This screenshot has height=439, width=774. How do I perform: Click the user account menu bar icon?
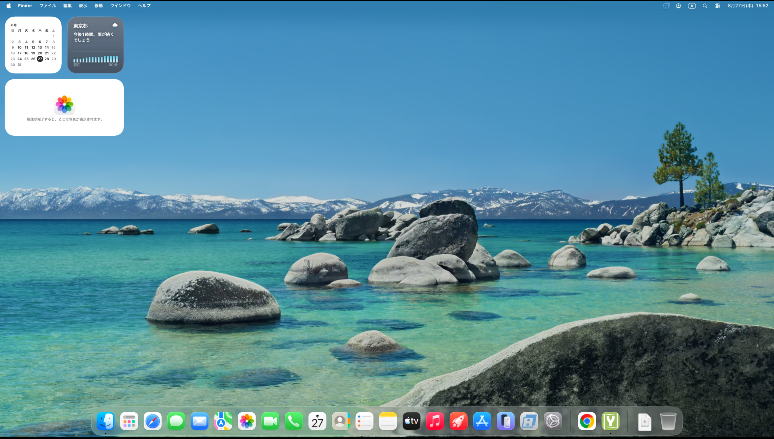pyautogui.click(x=678, y=6)
